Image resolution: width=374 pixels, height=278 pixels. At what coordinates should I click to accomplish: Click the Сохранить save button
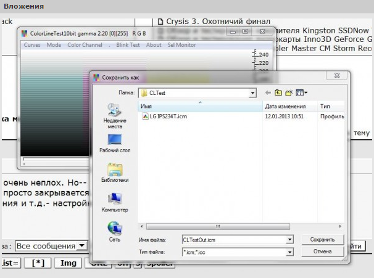coord(323,240)
